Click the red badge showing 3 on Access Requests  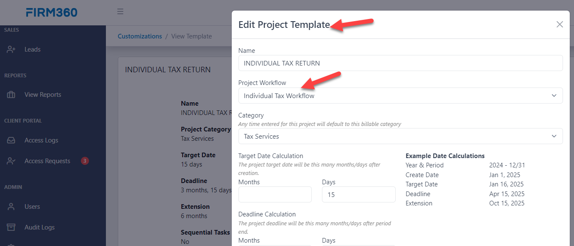tap(85, 161)
